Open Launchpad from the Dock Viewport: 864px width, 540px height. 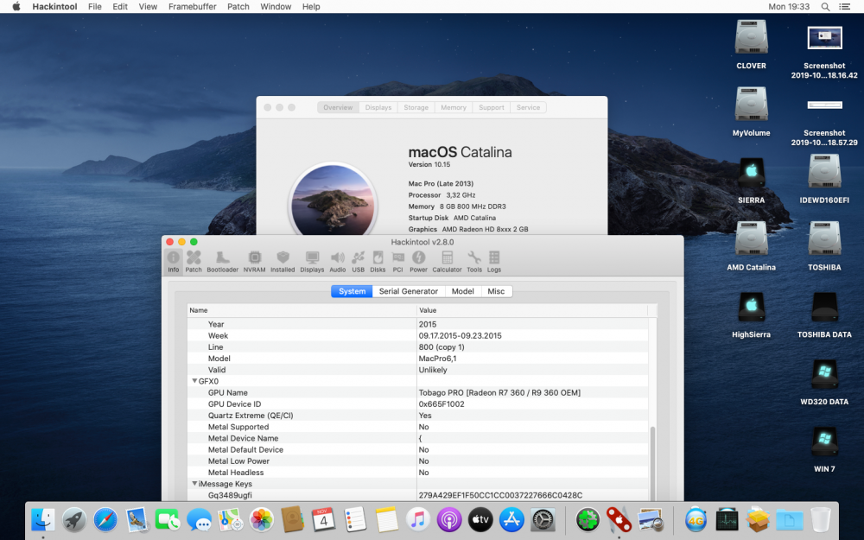[x=73, y=519]
